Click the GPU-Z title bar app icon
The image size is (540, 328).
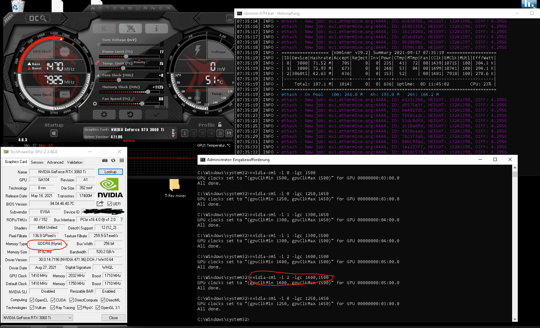6,152
